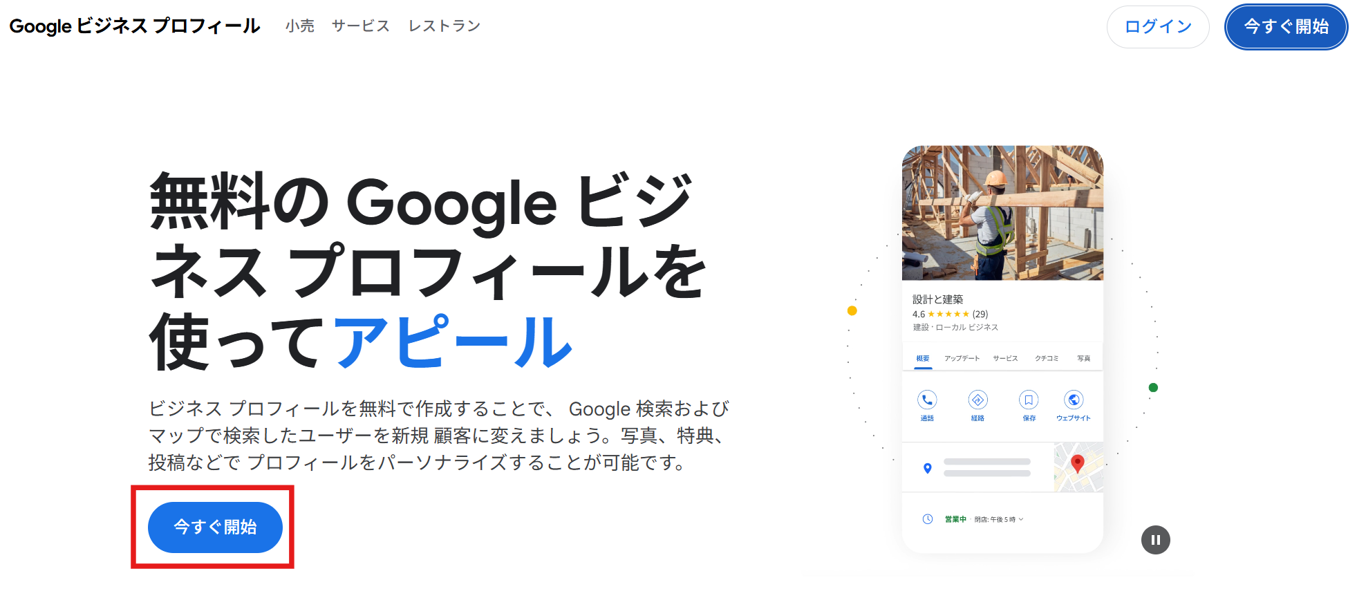This screenshot has width=1357, height=598.
Task: Click the red map marker pin
Action: (1077, 463)
